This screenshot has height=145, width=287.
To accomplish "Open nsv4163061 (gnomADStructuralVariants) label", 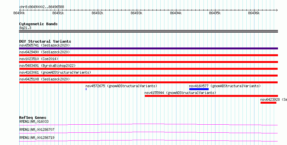I will (55, 72).
